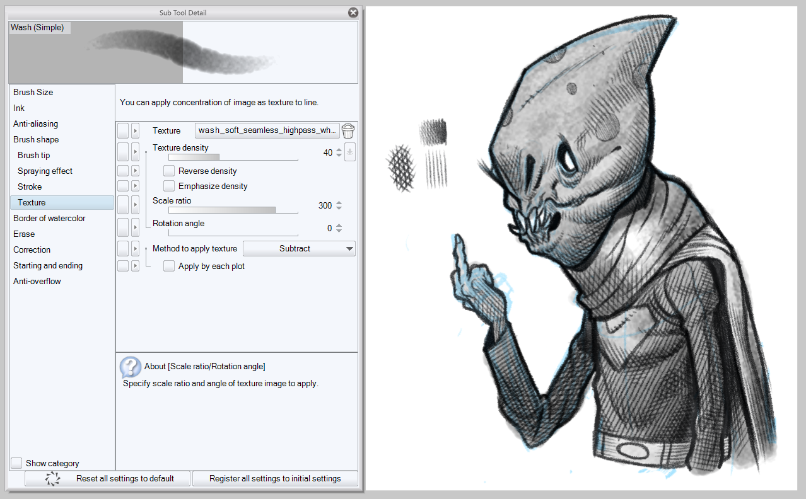
Task: Toggle tool property display box for Rotation angle
Action: coord(123,227)
